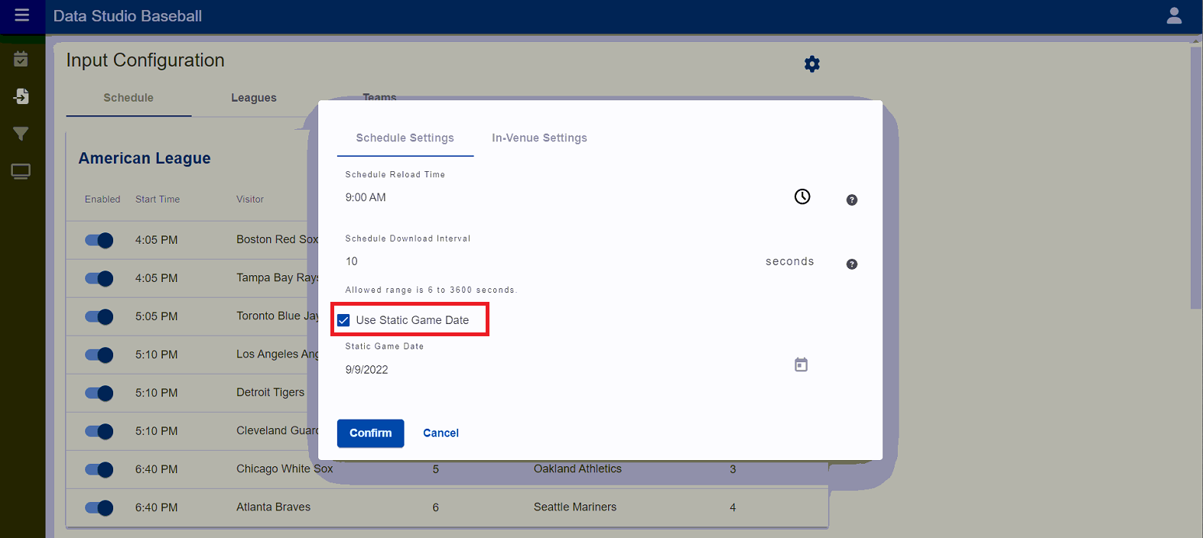
Task: Disable the 4:05 PM Boston Red Sox game
Action: tap(99, 240)
